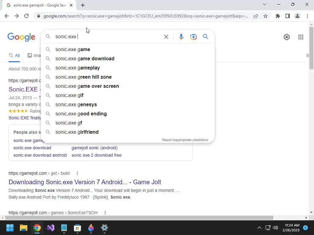Viewport: 314px width, 235px height.
Task: Open the Extensions puzzle icon
Action: (x=278, y=16)
